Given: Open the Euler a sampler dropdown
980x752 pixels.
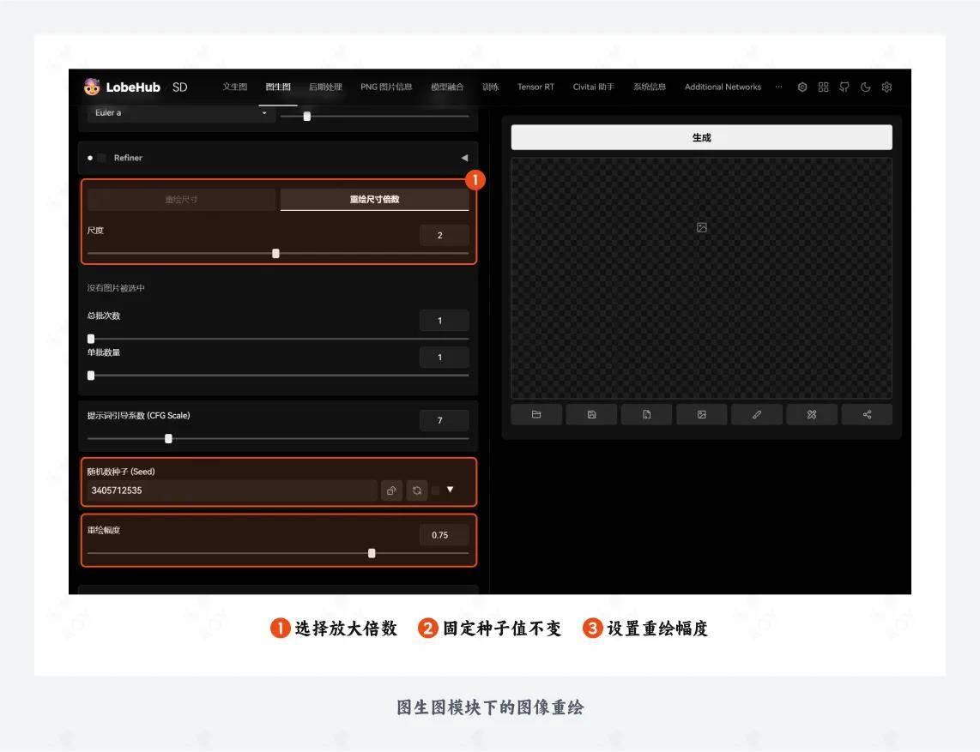Looking at the screenshot, I should click(182, 113).
